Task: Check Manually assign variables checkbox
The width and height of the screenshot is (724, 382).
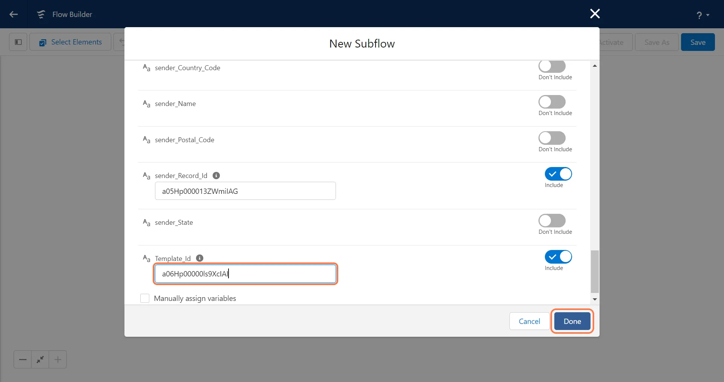Action: coord(145,298)
